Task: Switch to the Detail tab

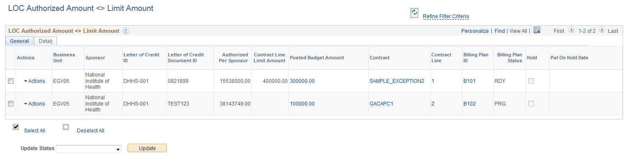Action: click(x=46, y=41)
